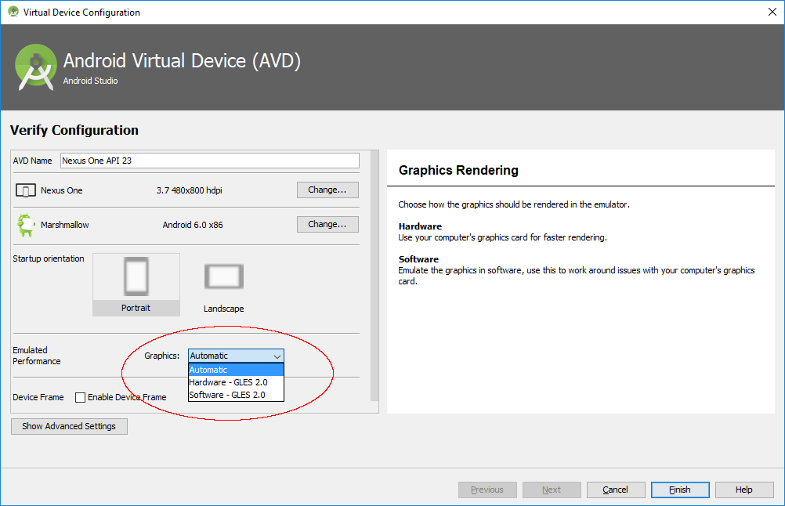Click the Nexus One phone icon
Screen dimensions: 785x506
pos(25,190)
